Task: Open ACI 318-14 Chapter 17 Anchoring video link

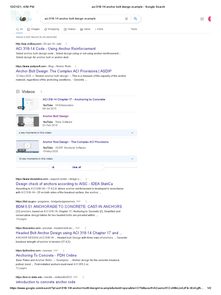Action: pos(74,99)
